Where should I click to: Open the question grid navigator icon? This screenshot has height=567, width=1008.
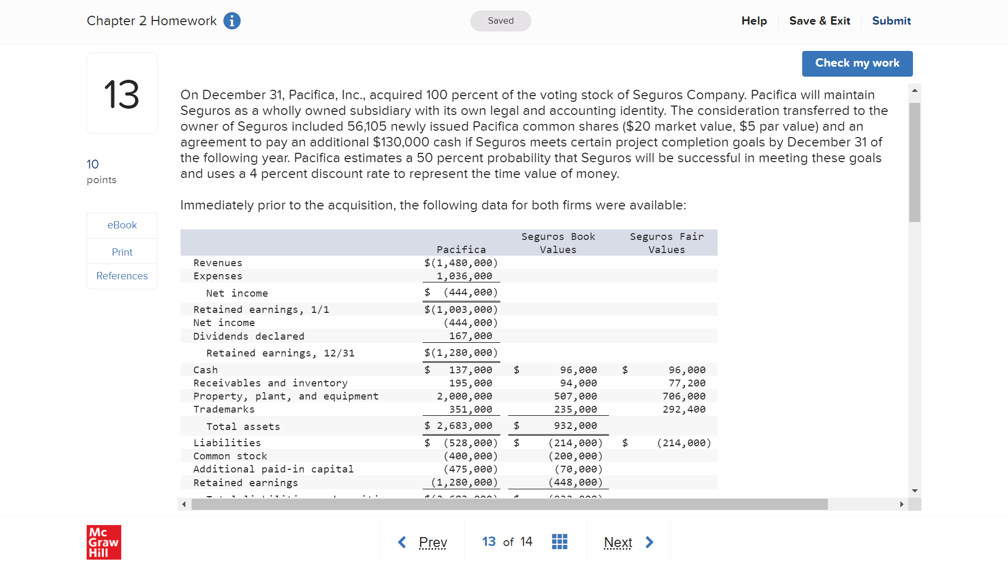(x=560, y=542)
